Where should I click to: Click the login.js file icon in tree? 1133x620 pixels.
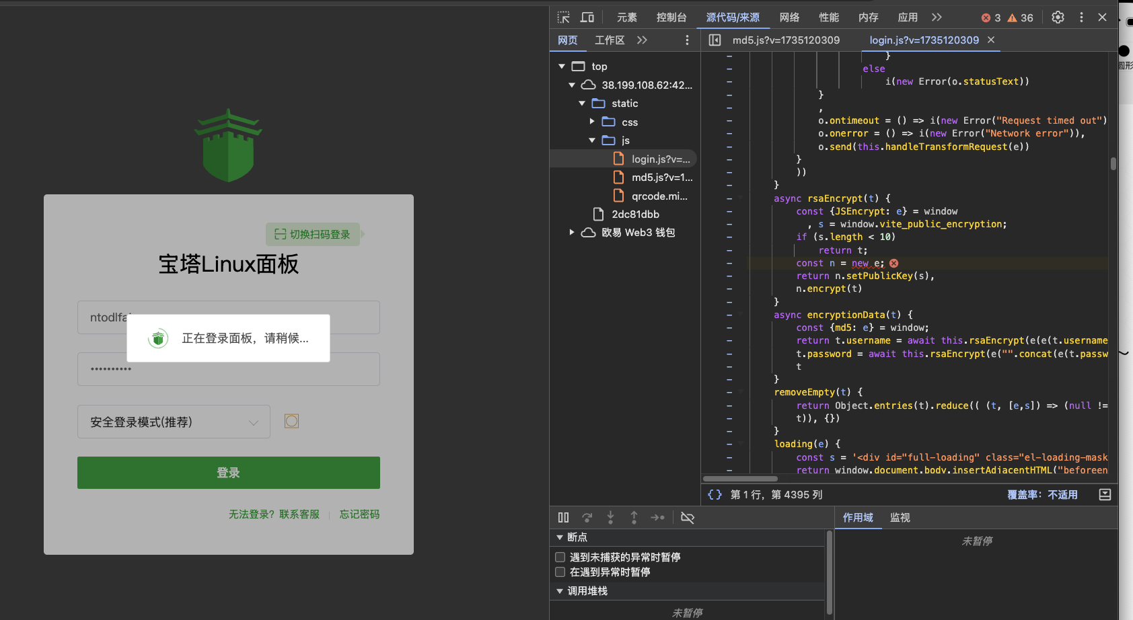619,159
